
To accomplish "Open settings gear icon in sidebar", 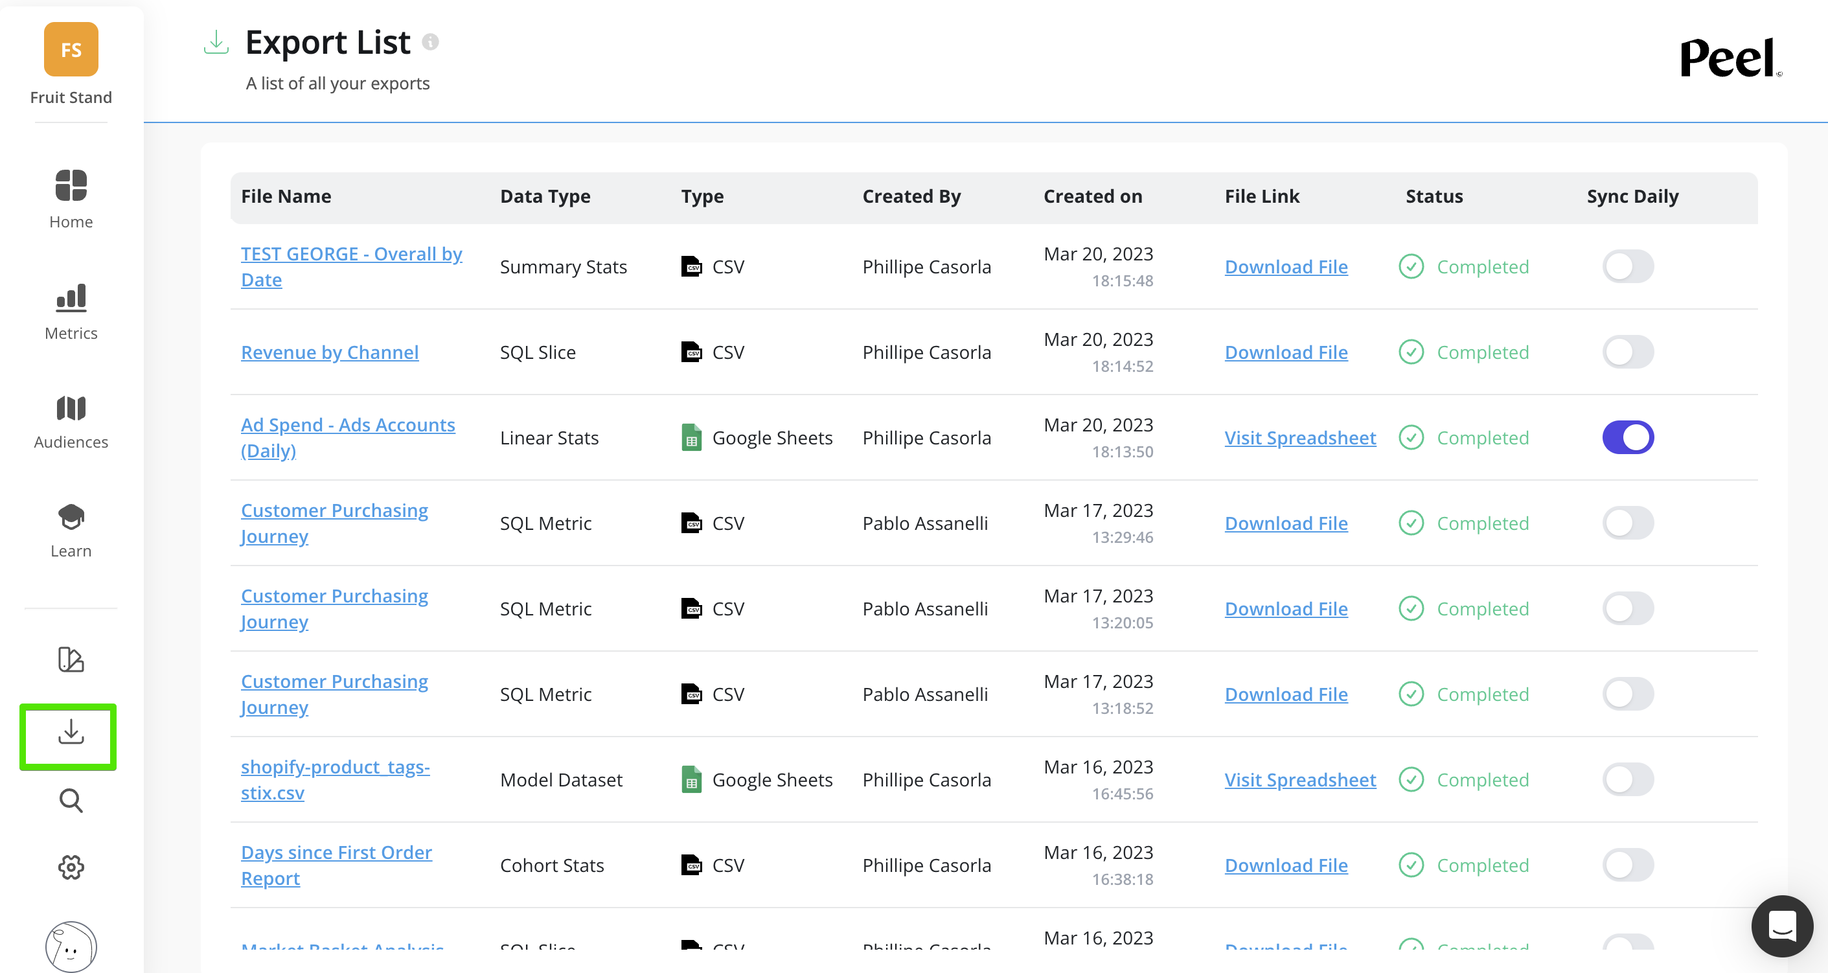I will point(71,867).
